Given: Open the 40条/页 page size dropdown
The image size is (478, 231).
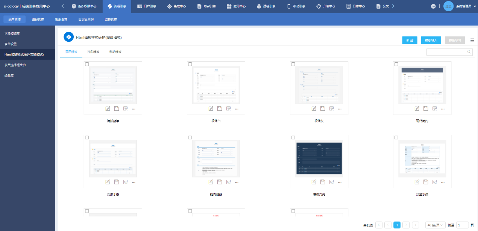Looking at the screenshot, I should click(436, 225).
